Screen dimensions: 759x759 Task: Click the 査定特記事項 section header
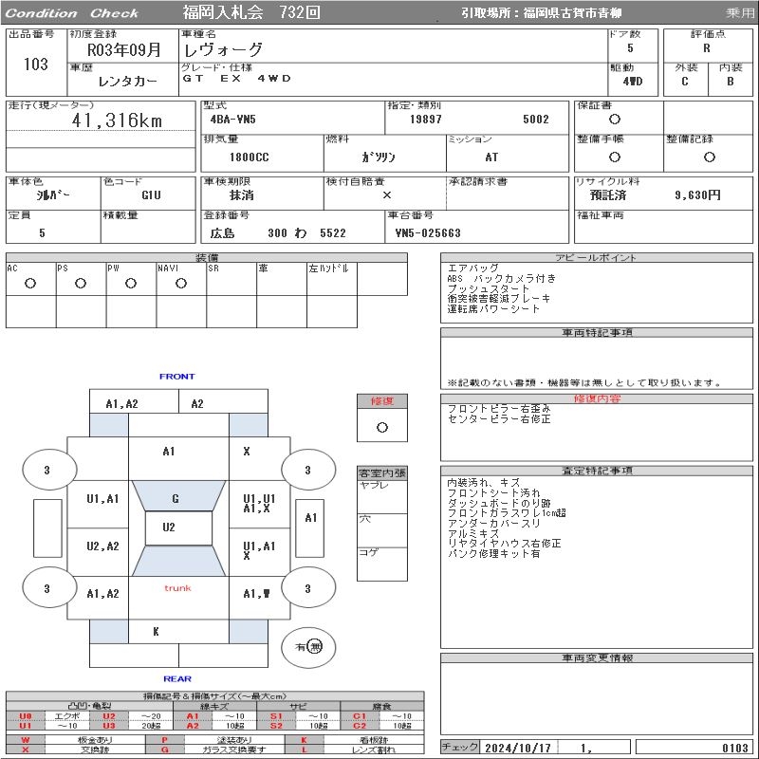(598, 471)
